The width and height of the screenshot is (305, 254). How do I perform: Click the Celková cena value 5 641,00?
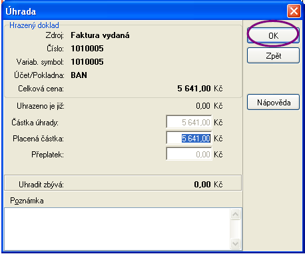tap(194, 89)
